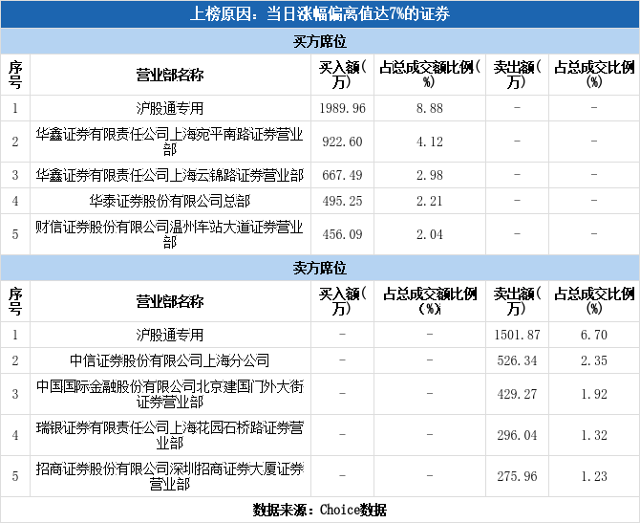The width and height of the screenshot is (640, 523).
Task: Click the percentage value 4.12
Action: (430, 142)
